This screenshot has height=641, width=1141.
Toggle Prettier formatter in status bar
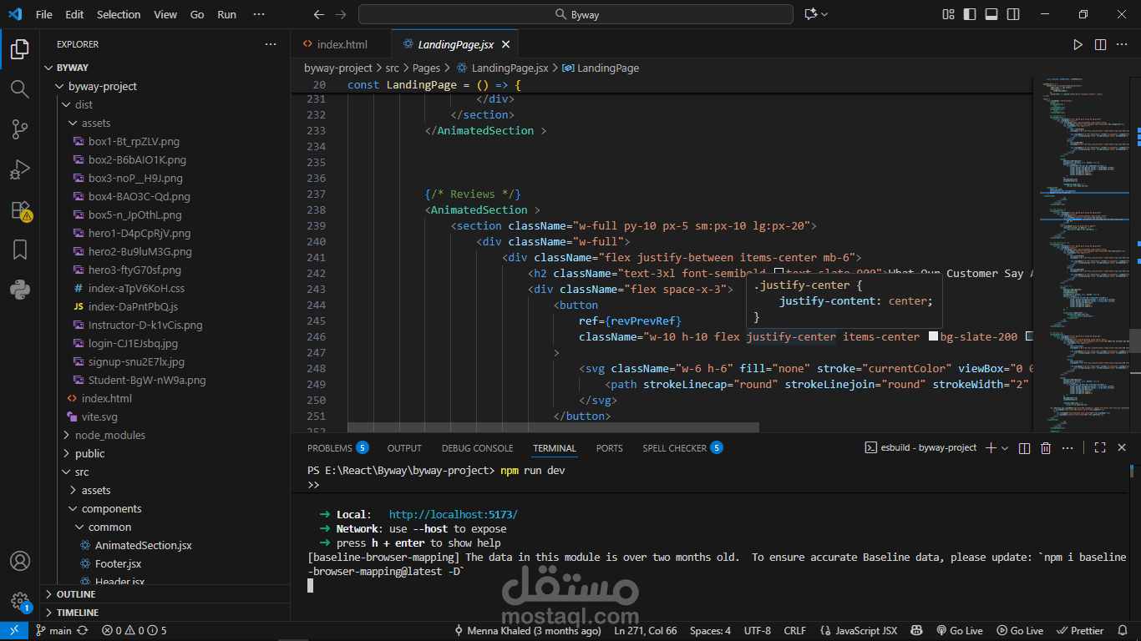tap(1081, 631)
